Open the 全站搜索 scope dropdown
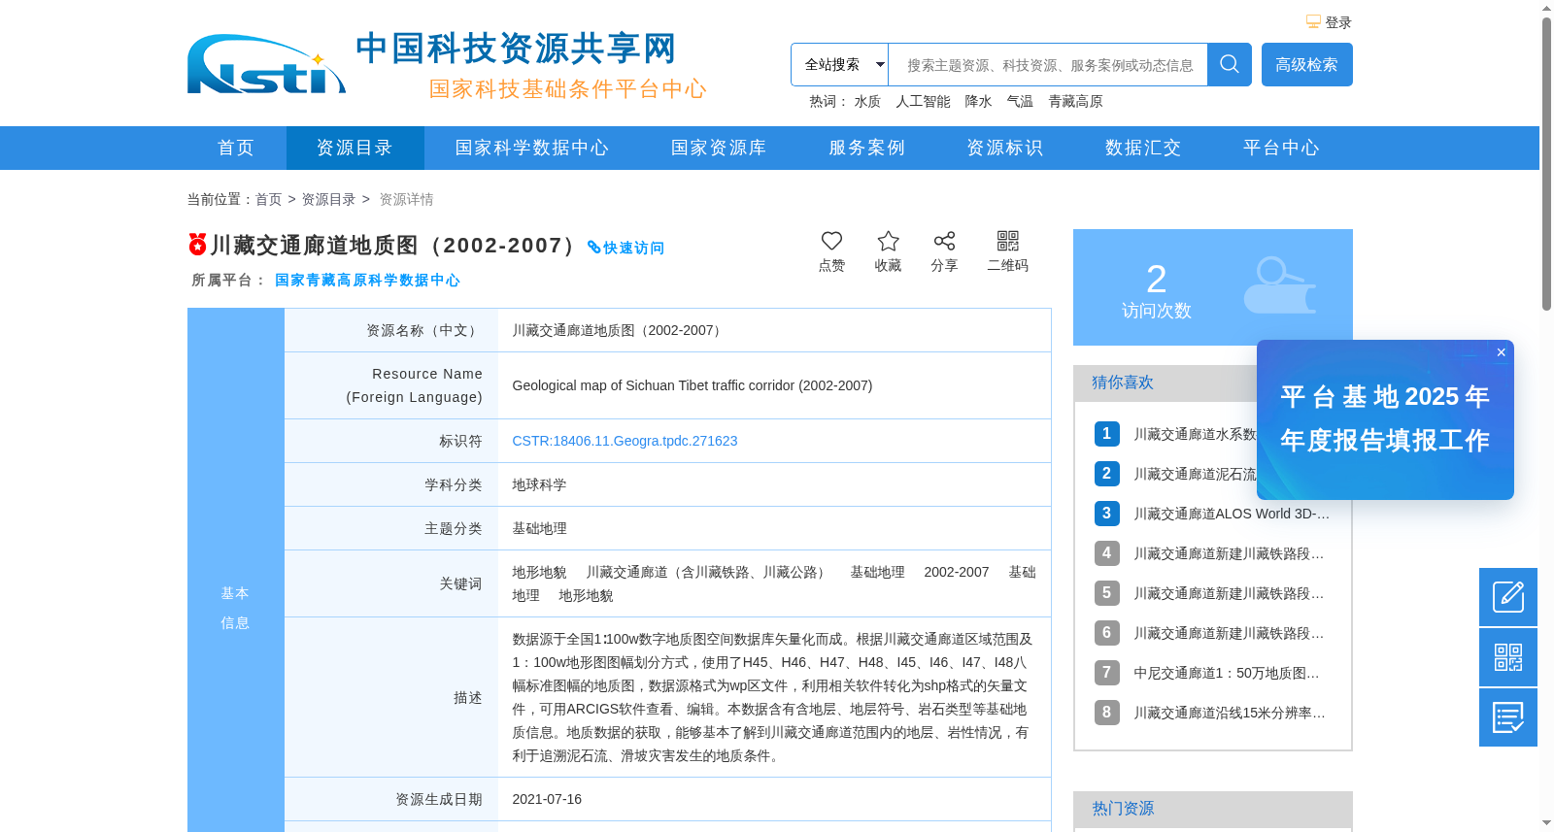1554x832 pixels. tap(839, 64)
